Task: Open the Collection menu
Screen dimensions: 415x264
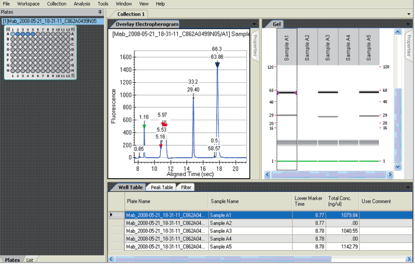Action: (56, 4)
